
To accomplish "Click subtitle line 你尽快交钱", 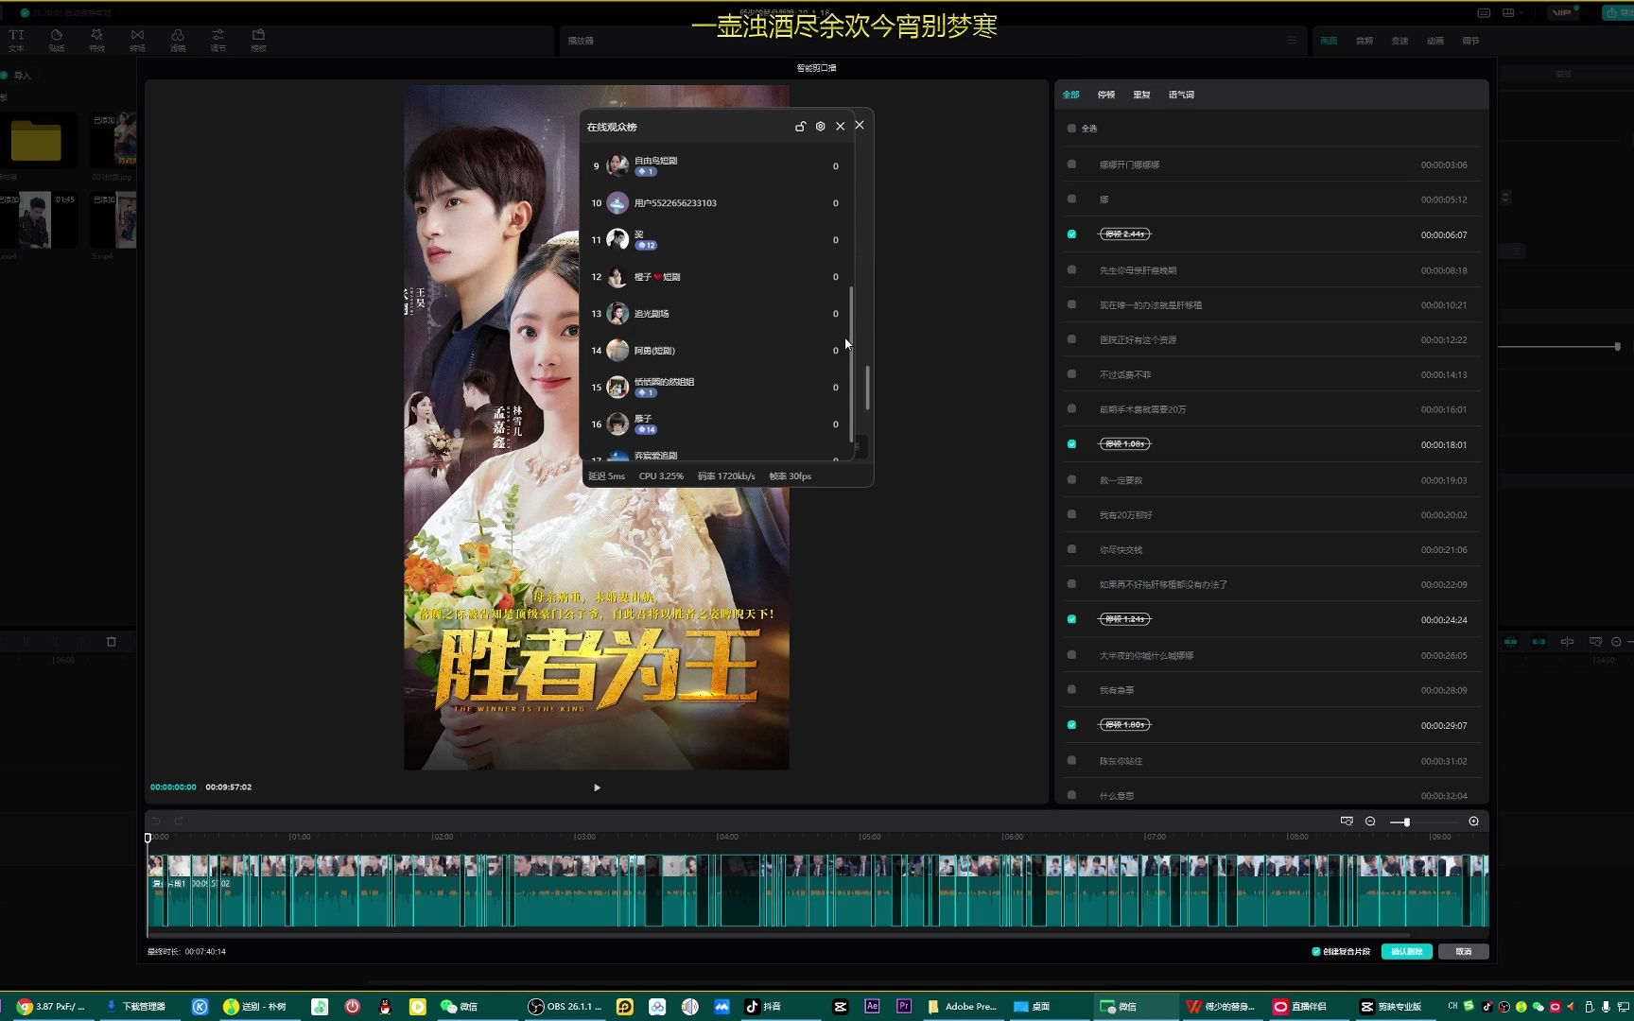I will pyautogui.click(x=1121, y=550).
